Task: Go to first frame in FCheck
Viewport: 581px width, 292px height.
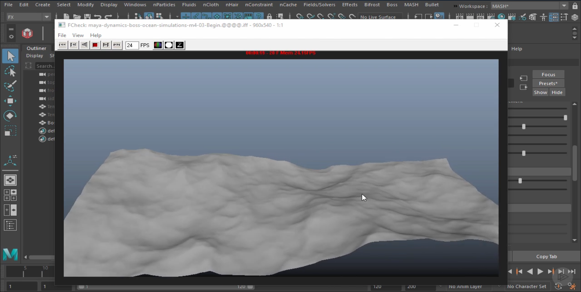Action: click(x=62, y=45)
